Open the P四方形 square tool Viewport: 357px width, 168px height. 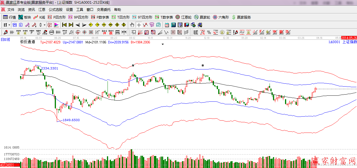[x=57, y=17]
